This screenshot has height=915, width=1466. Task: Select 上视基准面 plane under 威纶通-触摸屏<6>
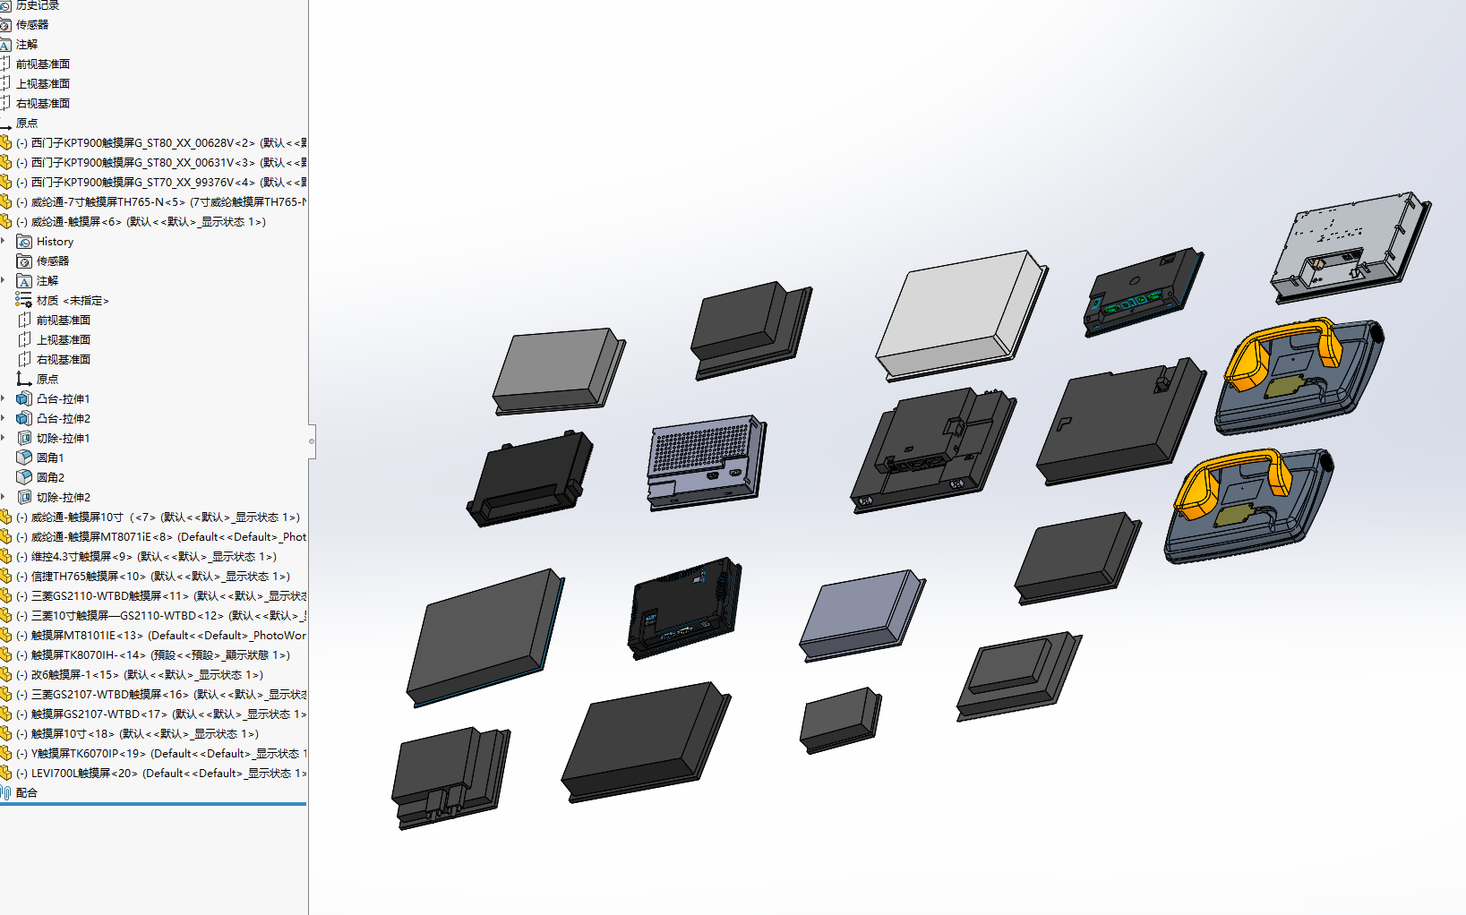coord(64,340)
